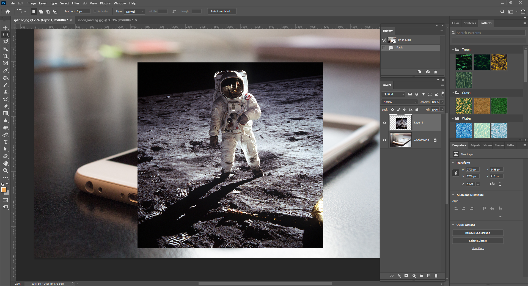The height and width of the screenshot is (286, 528).
Task: Select the Zoom tool
Action: [x=5, y=170]
